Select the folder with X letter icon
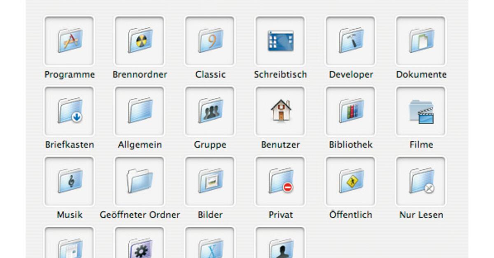Image resolution: width=494 pixels, height=258 pixels. point(210,246)
